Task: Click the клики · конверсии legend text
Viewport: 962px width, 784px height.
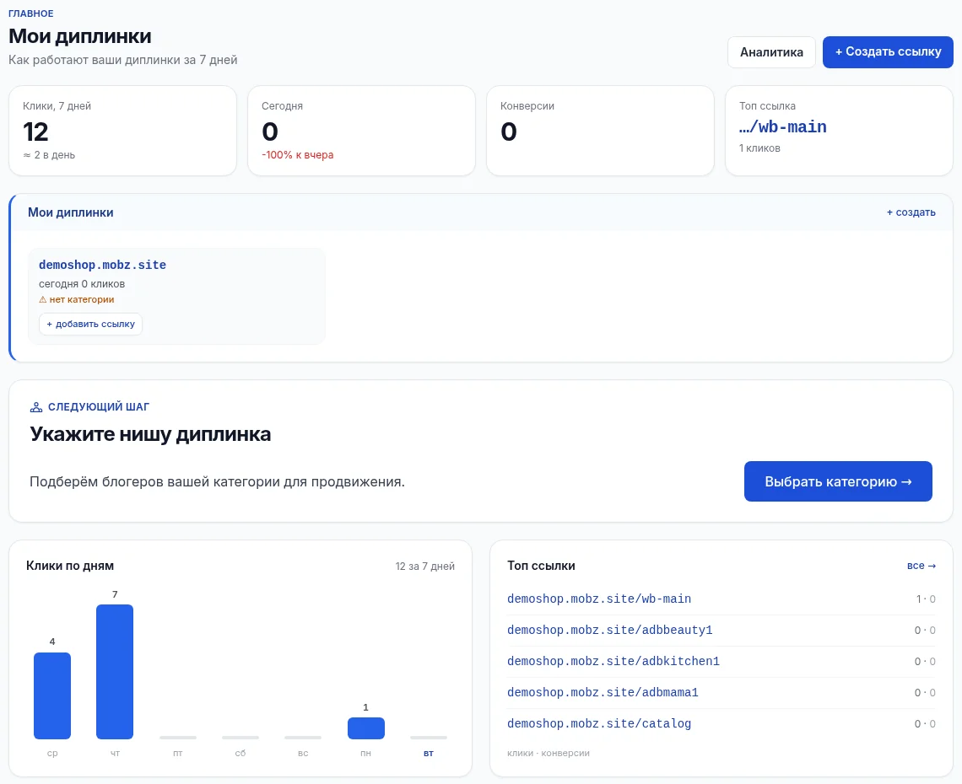Action: pos(549,754)
